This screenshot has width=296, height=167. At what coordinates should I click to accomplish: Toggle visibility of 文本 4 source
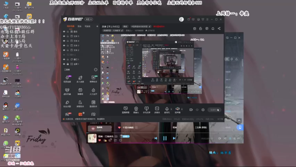(x=64, y=41)
